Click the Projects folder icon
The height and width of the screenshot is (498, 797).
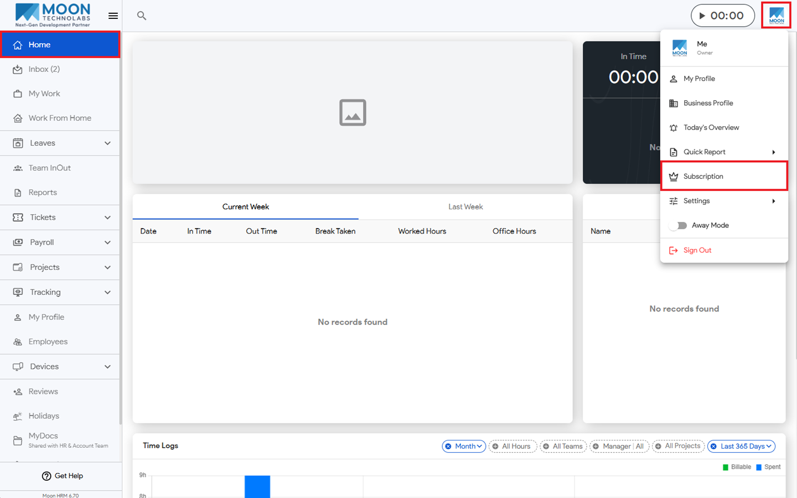pos(18,267)
